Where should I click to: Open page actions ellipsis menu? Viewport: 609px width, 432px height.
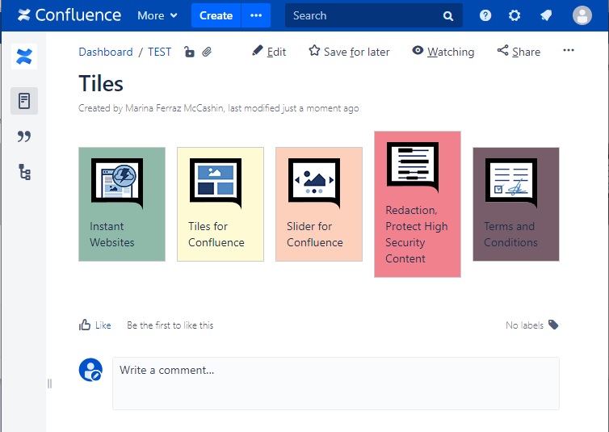tap(569, 51)
